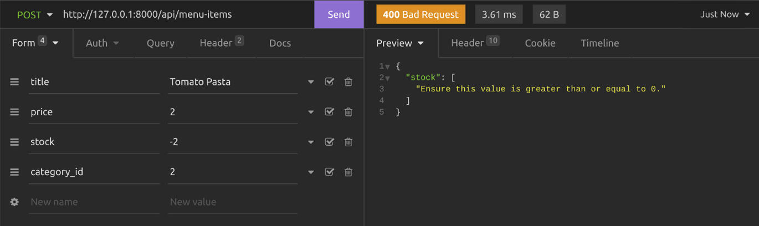
Task: Click the request URL input field
Action: pyautogui.click(x=183, y=14)
